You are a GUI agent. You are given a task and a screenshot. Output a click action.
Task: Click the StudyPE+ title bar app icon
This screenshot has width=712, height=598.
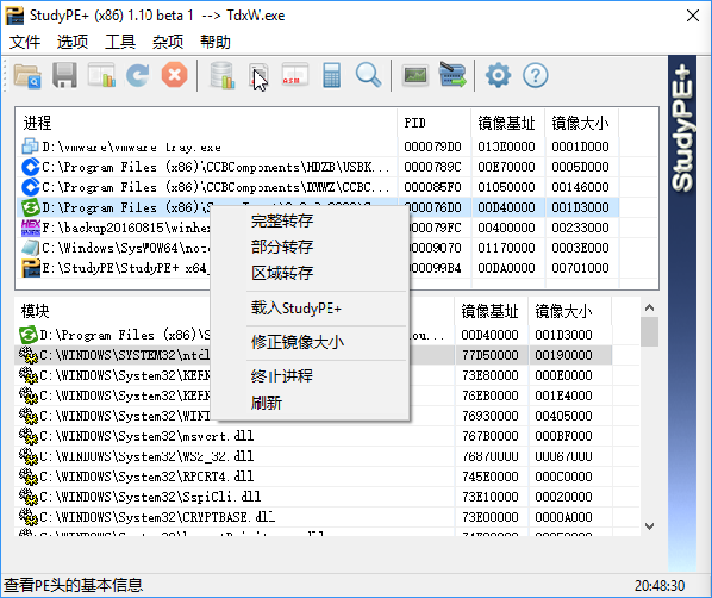(x=14, y=16)
